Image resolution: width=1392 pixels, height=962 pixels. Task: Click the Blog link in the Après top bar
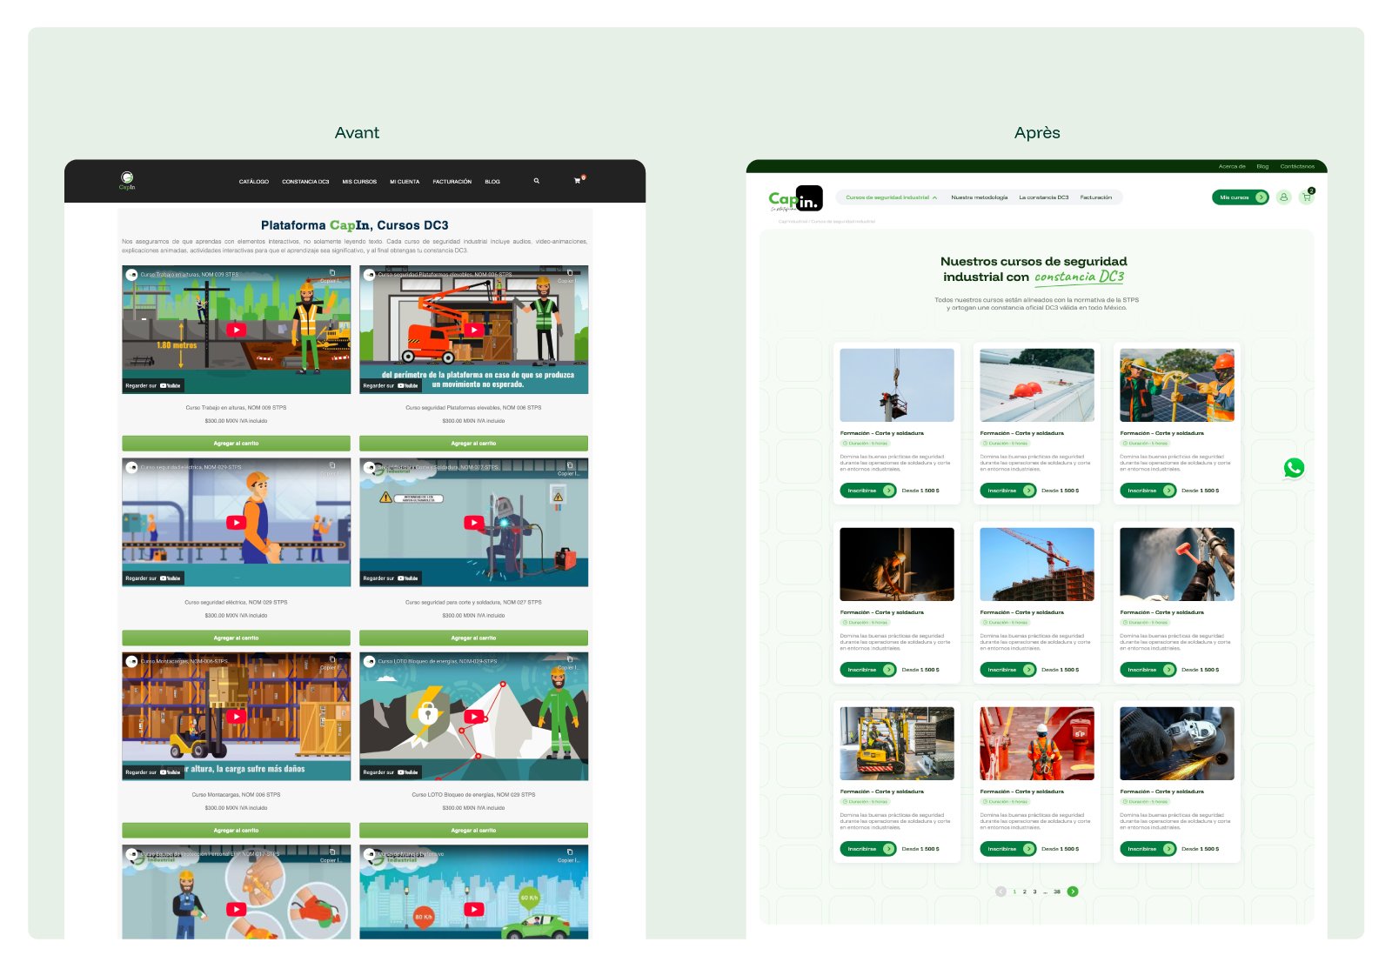point(1262,166)
